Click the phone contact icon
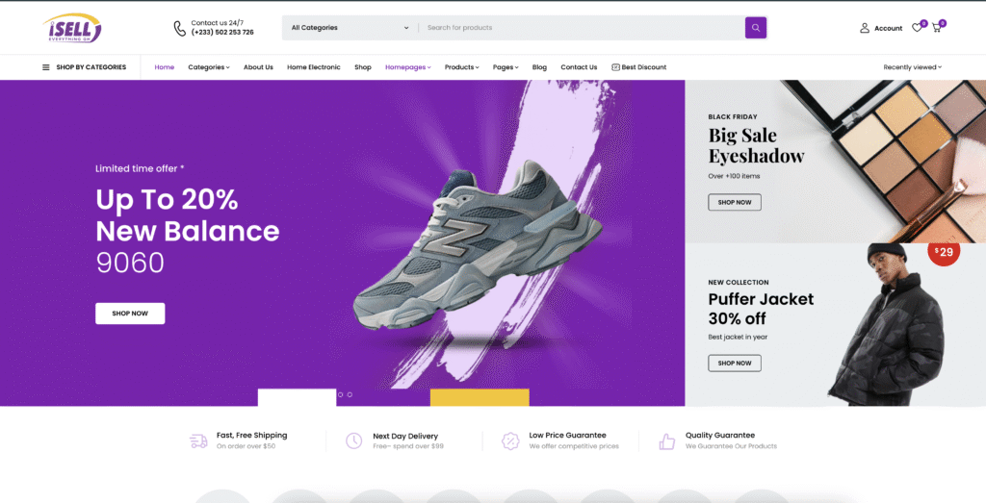This screenshot has height=503, width=986. 180,28
